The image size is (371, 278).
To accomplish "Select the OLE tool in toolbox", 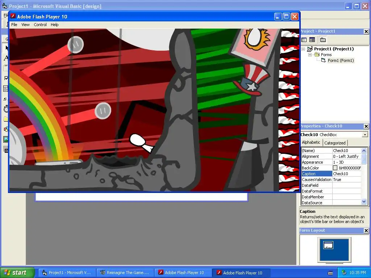I will click(6, 149).
